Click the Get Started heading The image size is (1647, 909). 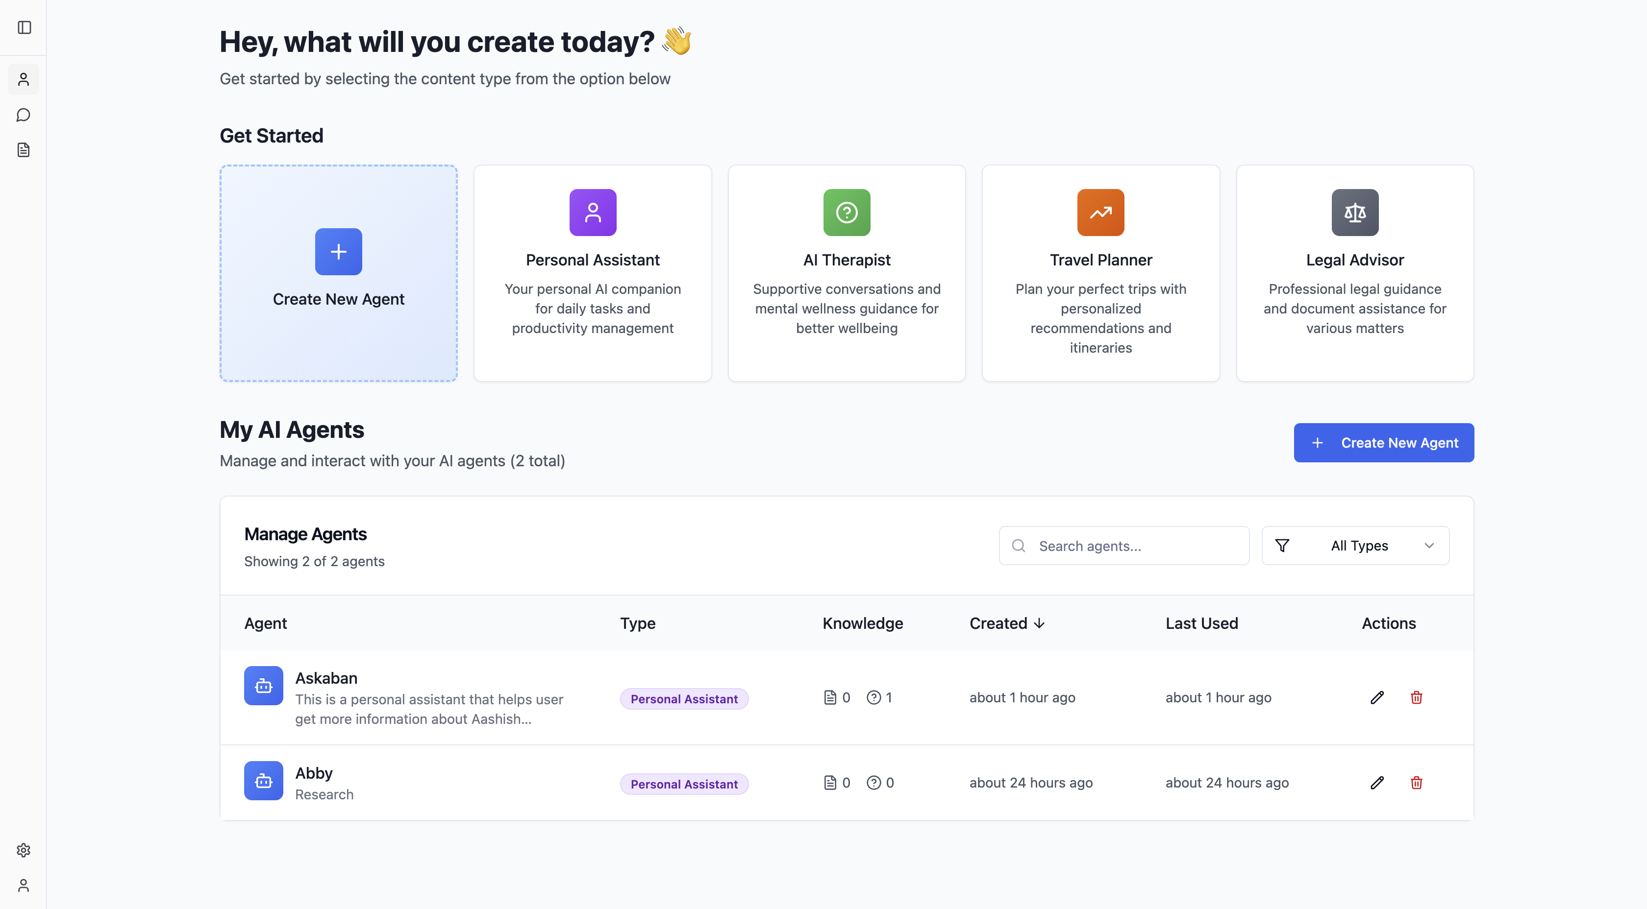pyautogui.click(x=271, y=136)
